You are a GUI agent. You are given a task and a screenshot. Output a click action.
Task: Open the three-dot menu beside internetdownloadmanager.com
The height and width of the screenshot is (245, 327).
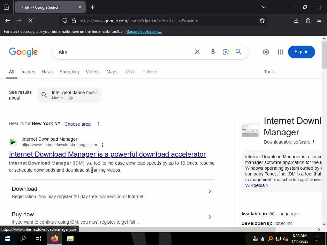103,145
